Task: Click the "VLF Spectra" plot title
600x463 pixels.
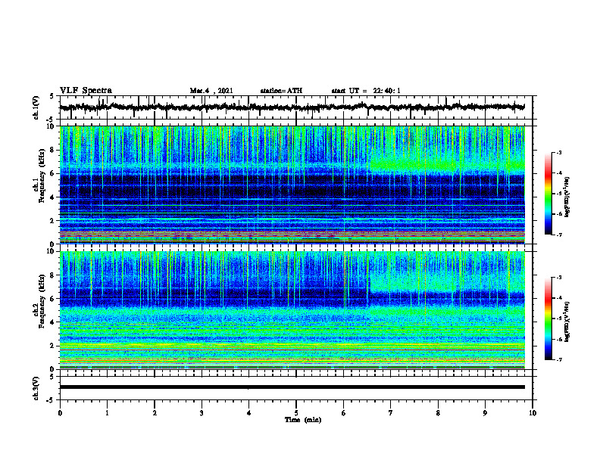Action: [86, 91]
